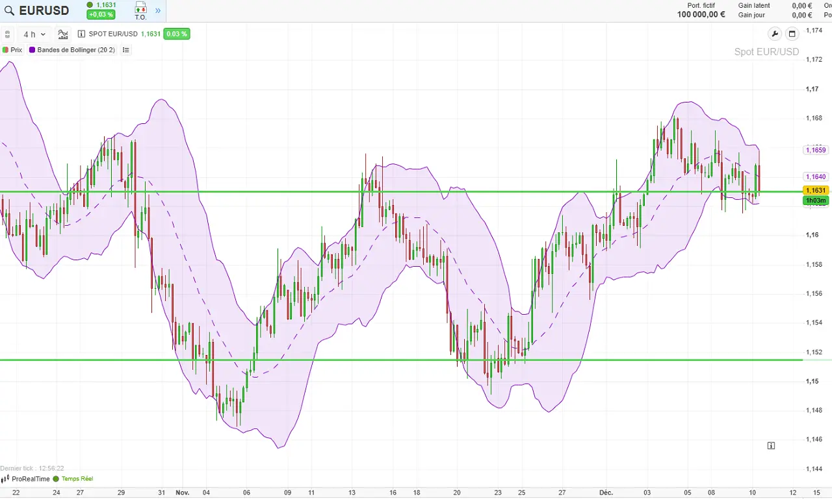Click the chart type selection icon
The height and width of the screenshot is (499, 832).
(63, 34)
